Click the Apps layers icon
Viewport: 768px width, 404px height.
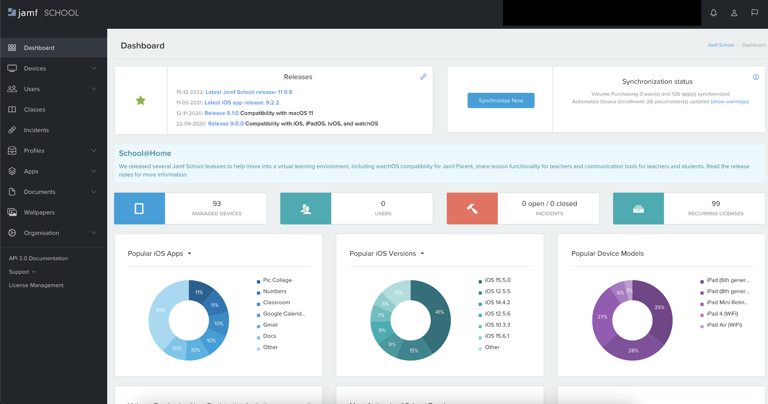[x=12, y=171]
